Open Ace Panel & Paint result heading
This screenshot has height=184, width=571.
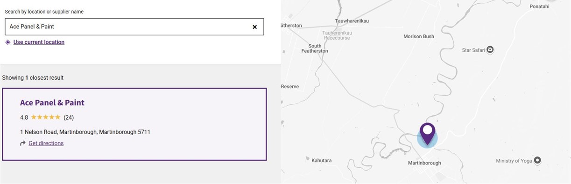[x=52, y=103]
